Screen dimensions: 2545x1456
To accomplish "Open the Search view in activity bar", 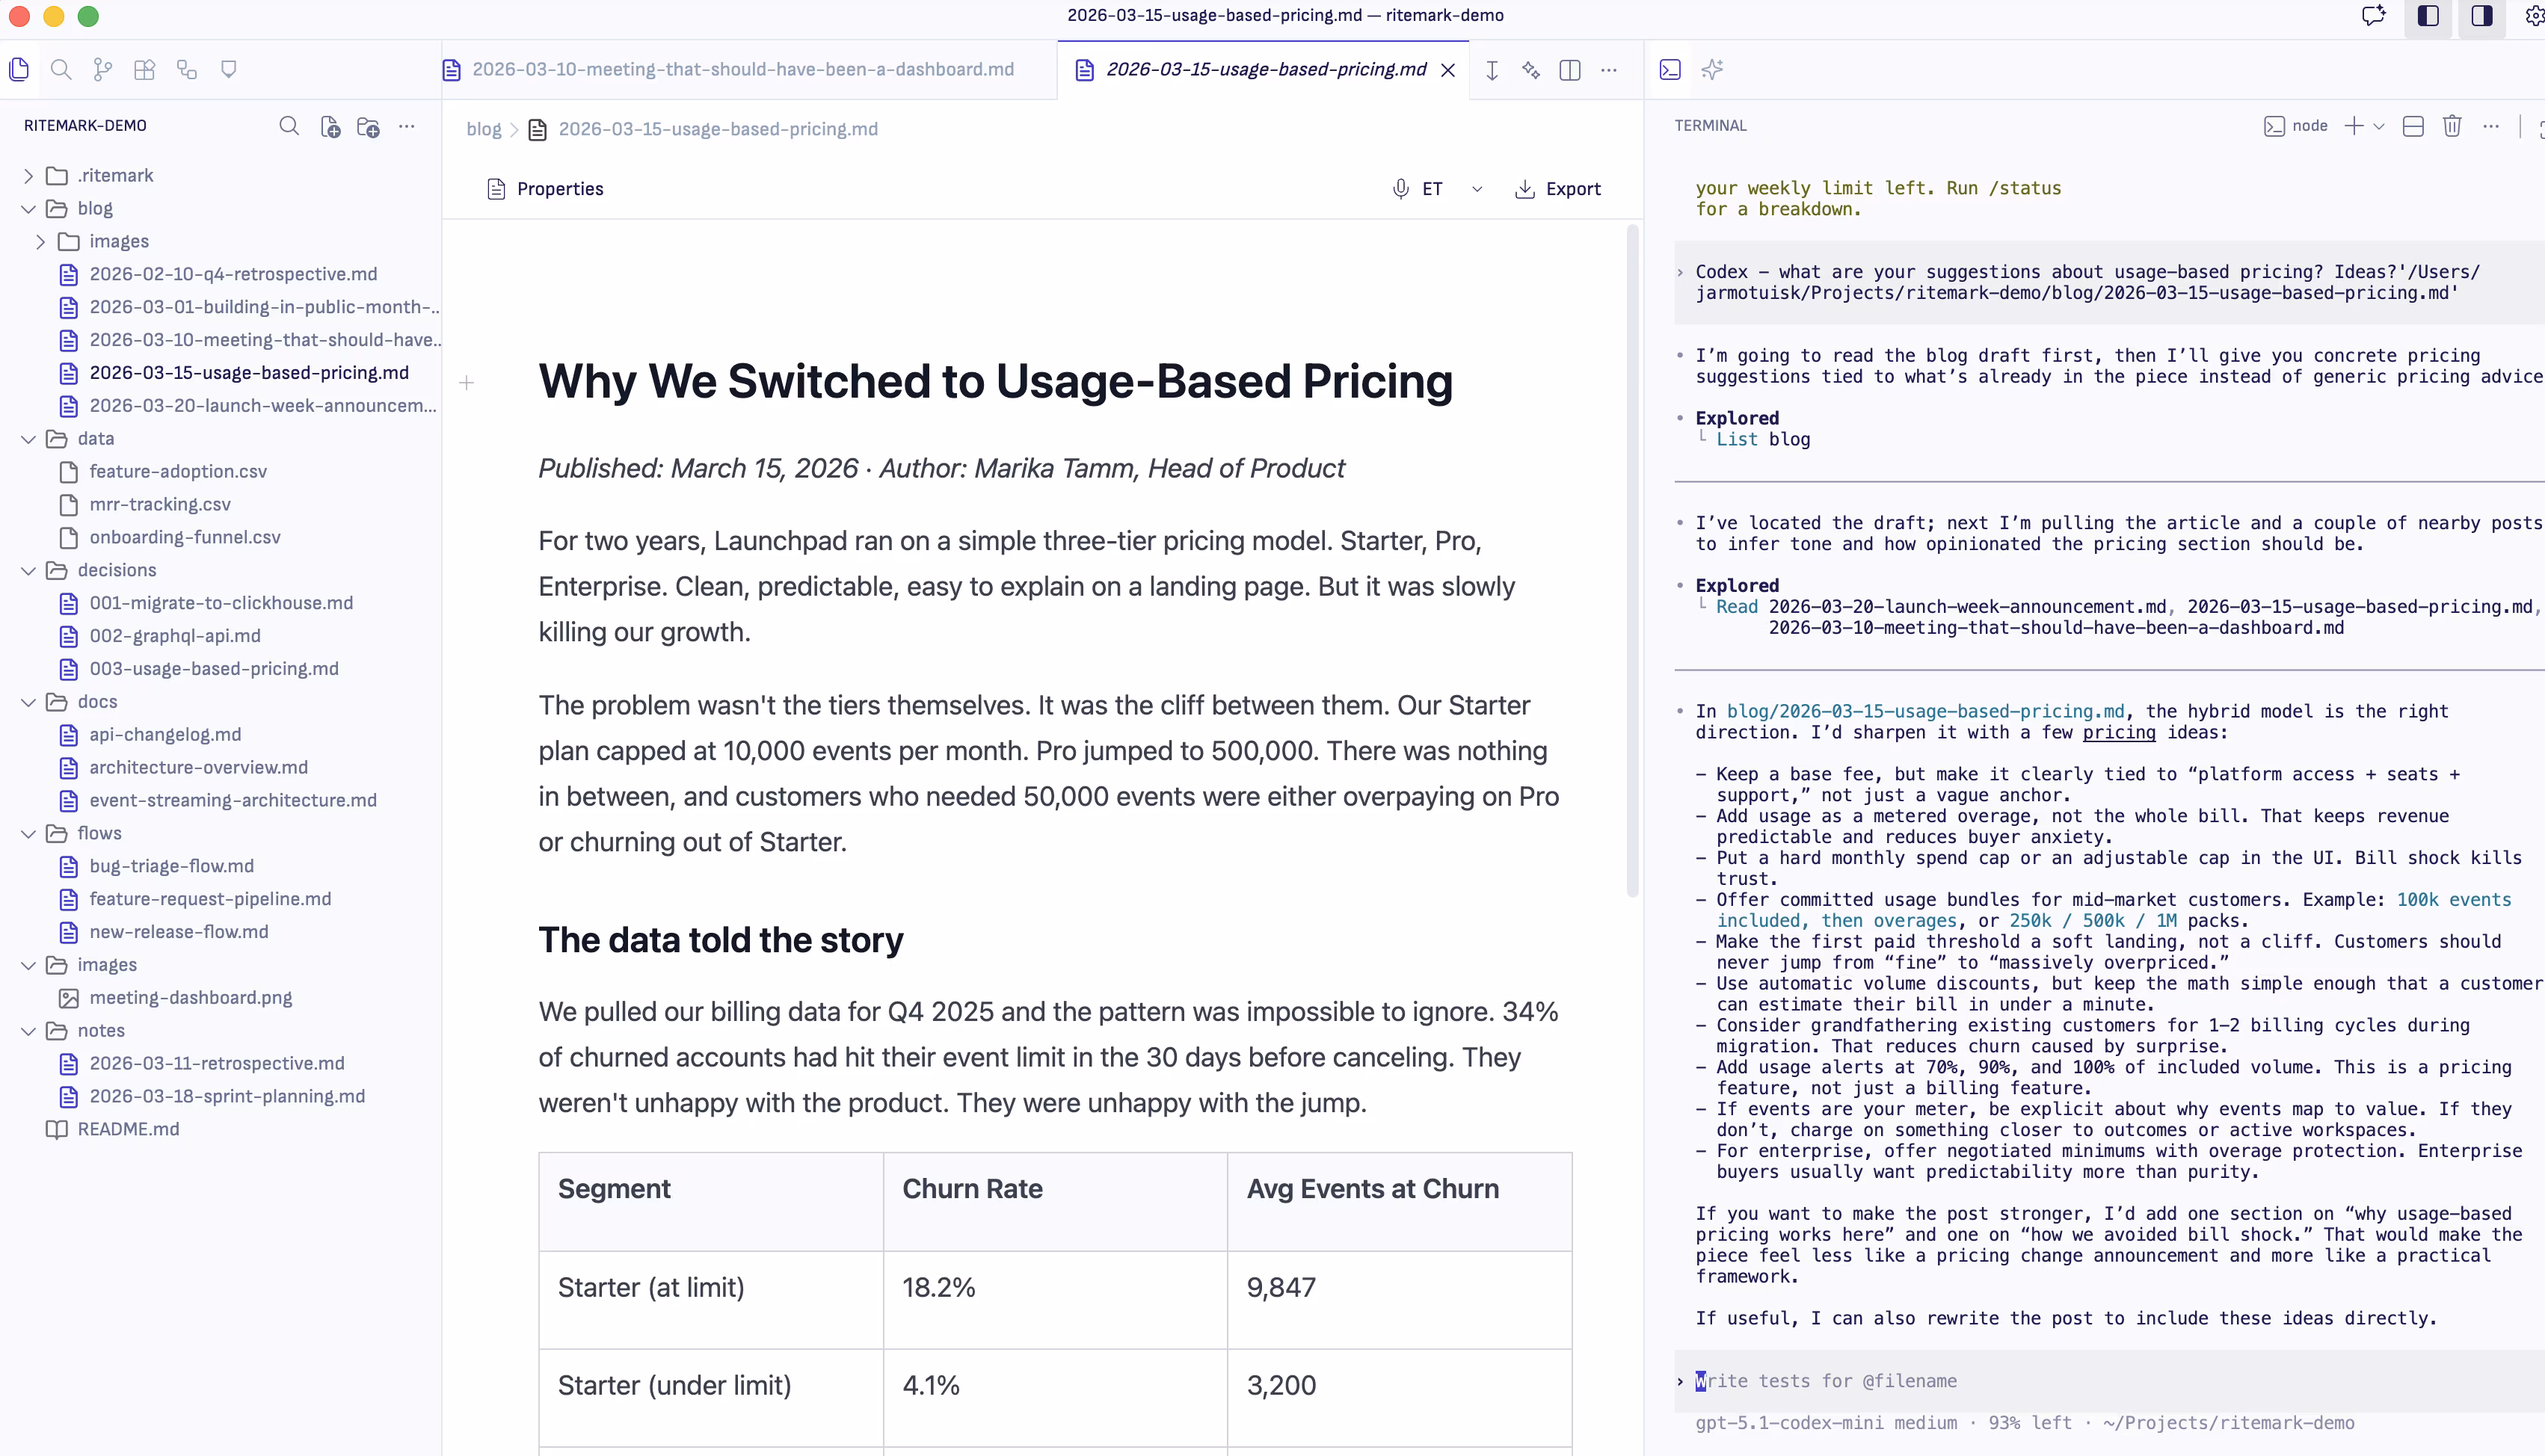I will (x=61, y=70).
